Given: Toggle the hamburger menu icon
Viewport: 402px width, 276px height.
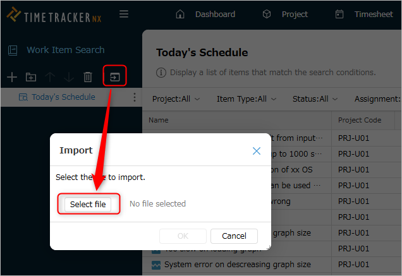Looking at the screenshot, I should (x=124, y=14).
